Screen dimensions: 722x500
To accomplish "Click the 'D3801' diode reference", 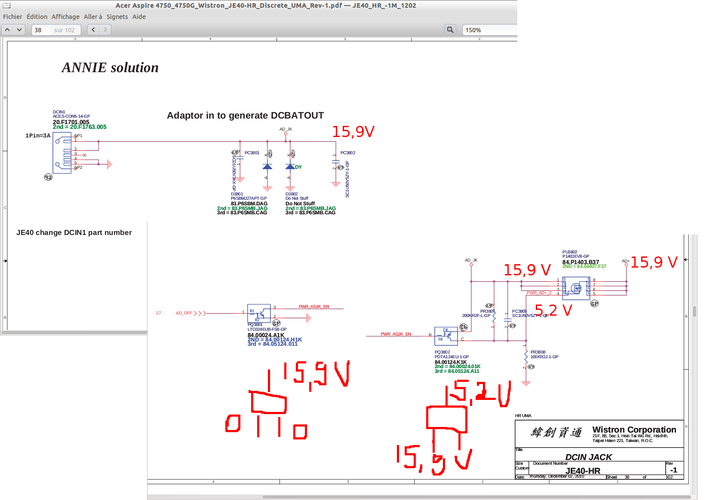I will click(237, 194).
